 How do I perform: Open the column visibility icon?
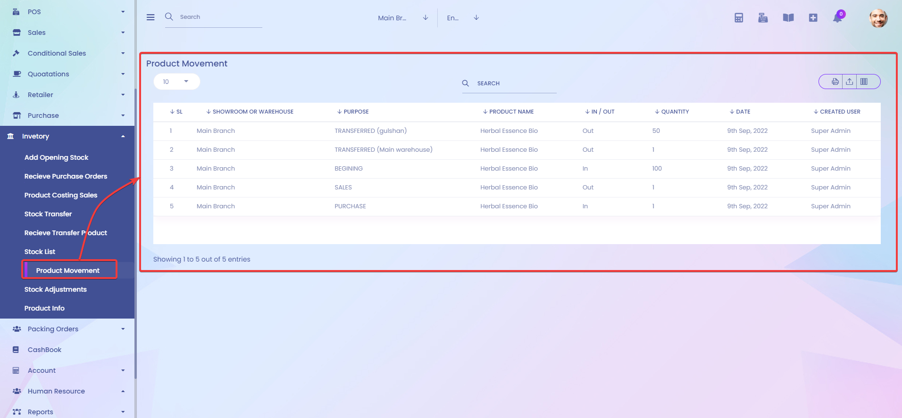(x=864, y=82)
